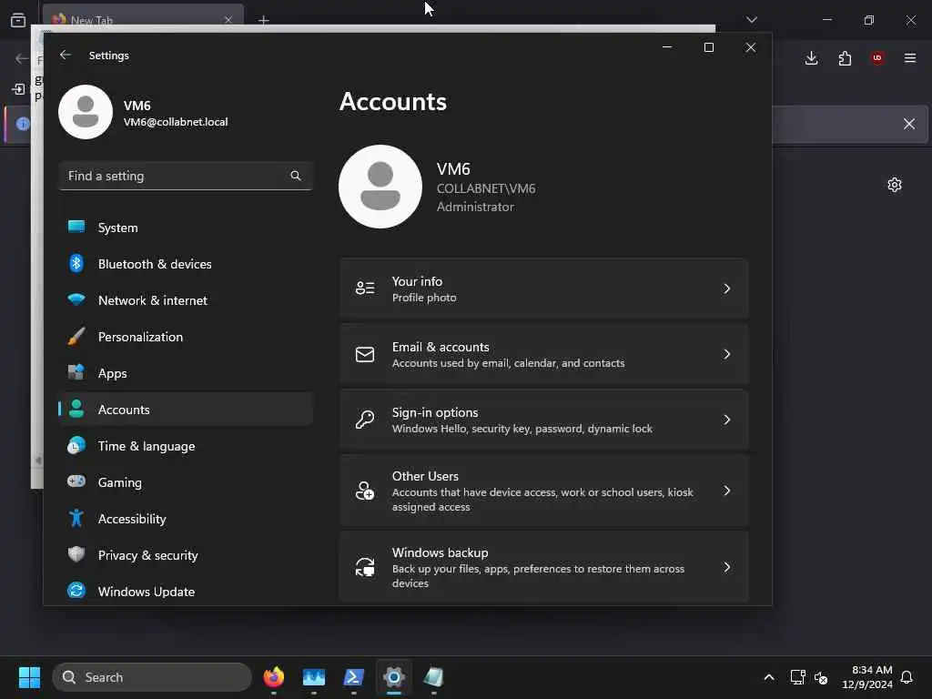Click the muted volume tray icon
The height and width of the screenshot is (699, 932).
[x=822, y=677]
